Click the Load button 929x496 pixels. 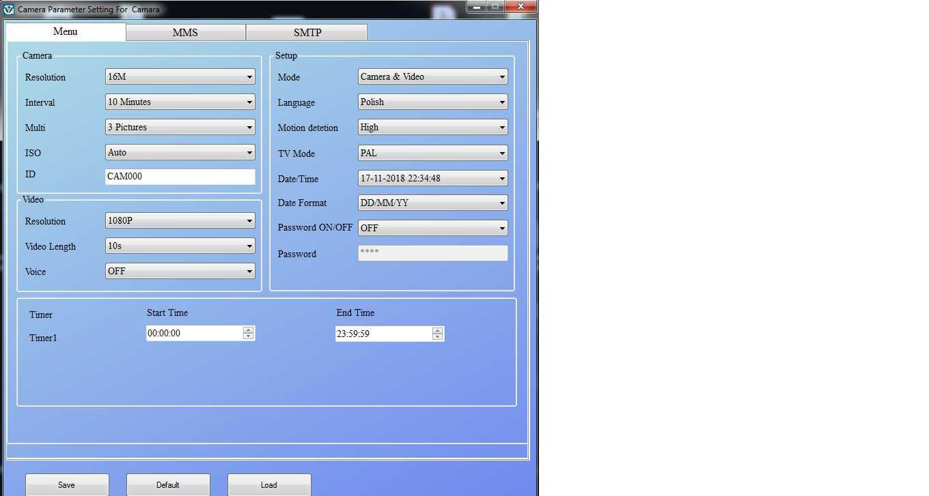point(269,485)
